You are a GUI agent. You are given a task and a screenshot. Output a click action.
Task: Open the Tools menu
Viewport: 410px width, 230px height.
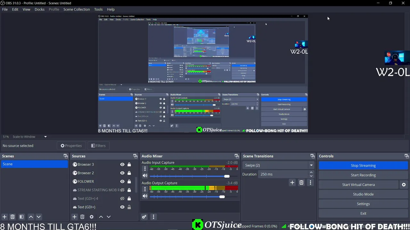(x=98, y=9)
